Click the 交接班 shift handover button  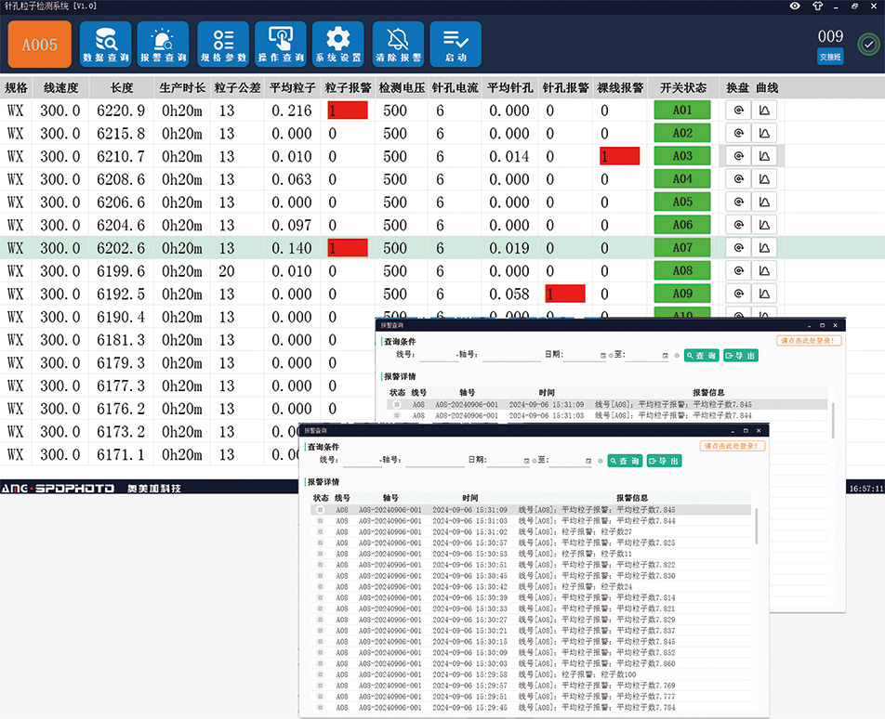(x=830, y=57)
